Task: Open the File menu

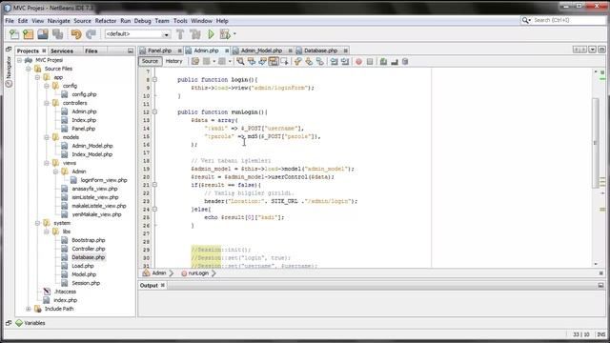Action: tap(10, 21)
